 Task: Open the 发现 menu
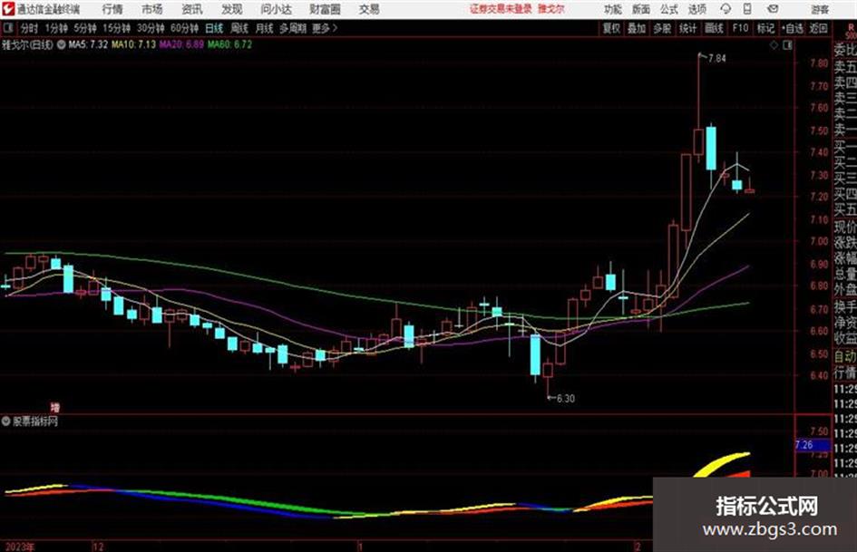(x=232, y=9)
